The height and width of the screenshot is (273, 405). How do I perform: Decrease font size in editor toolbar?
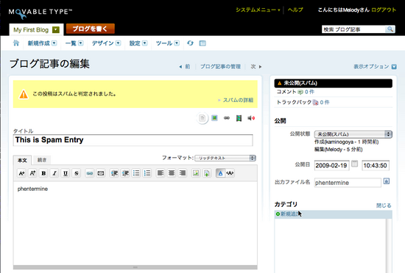[21, 173]
